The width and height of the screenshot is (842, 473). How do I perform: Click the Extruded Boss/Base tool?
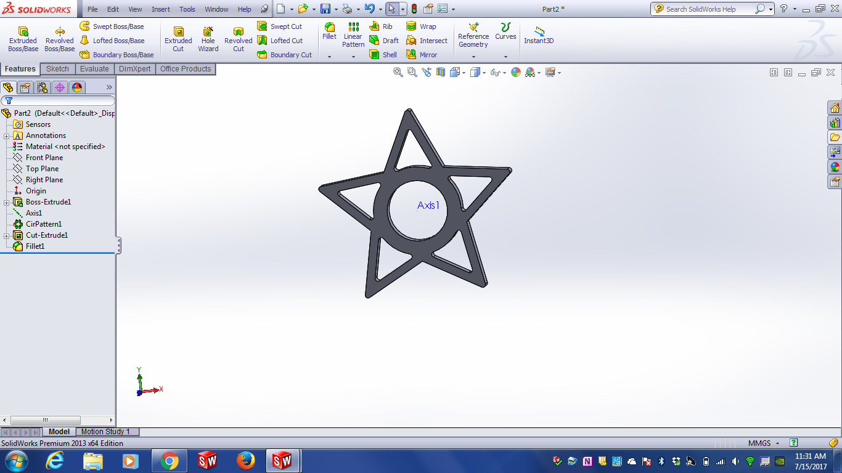pos(23,39)
